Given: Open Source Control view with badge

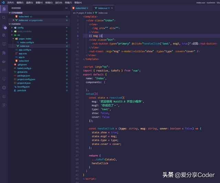Looking at the screenshot, I should pos(4,27).
